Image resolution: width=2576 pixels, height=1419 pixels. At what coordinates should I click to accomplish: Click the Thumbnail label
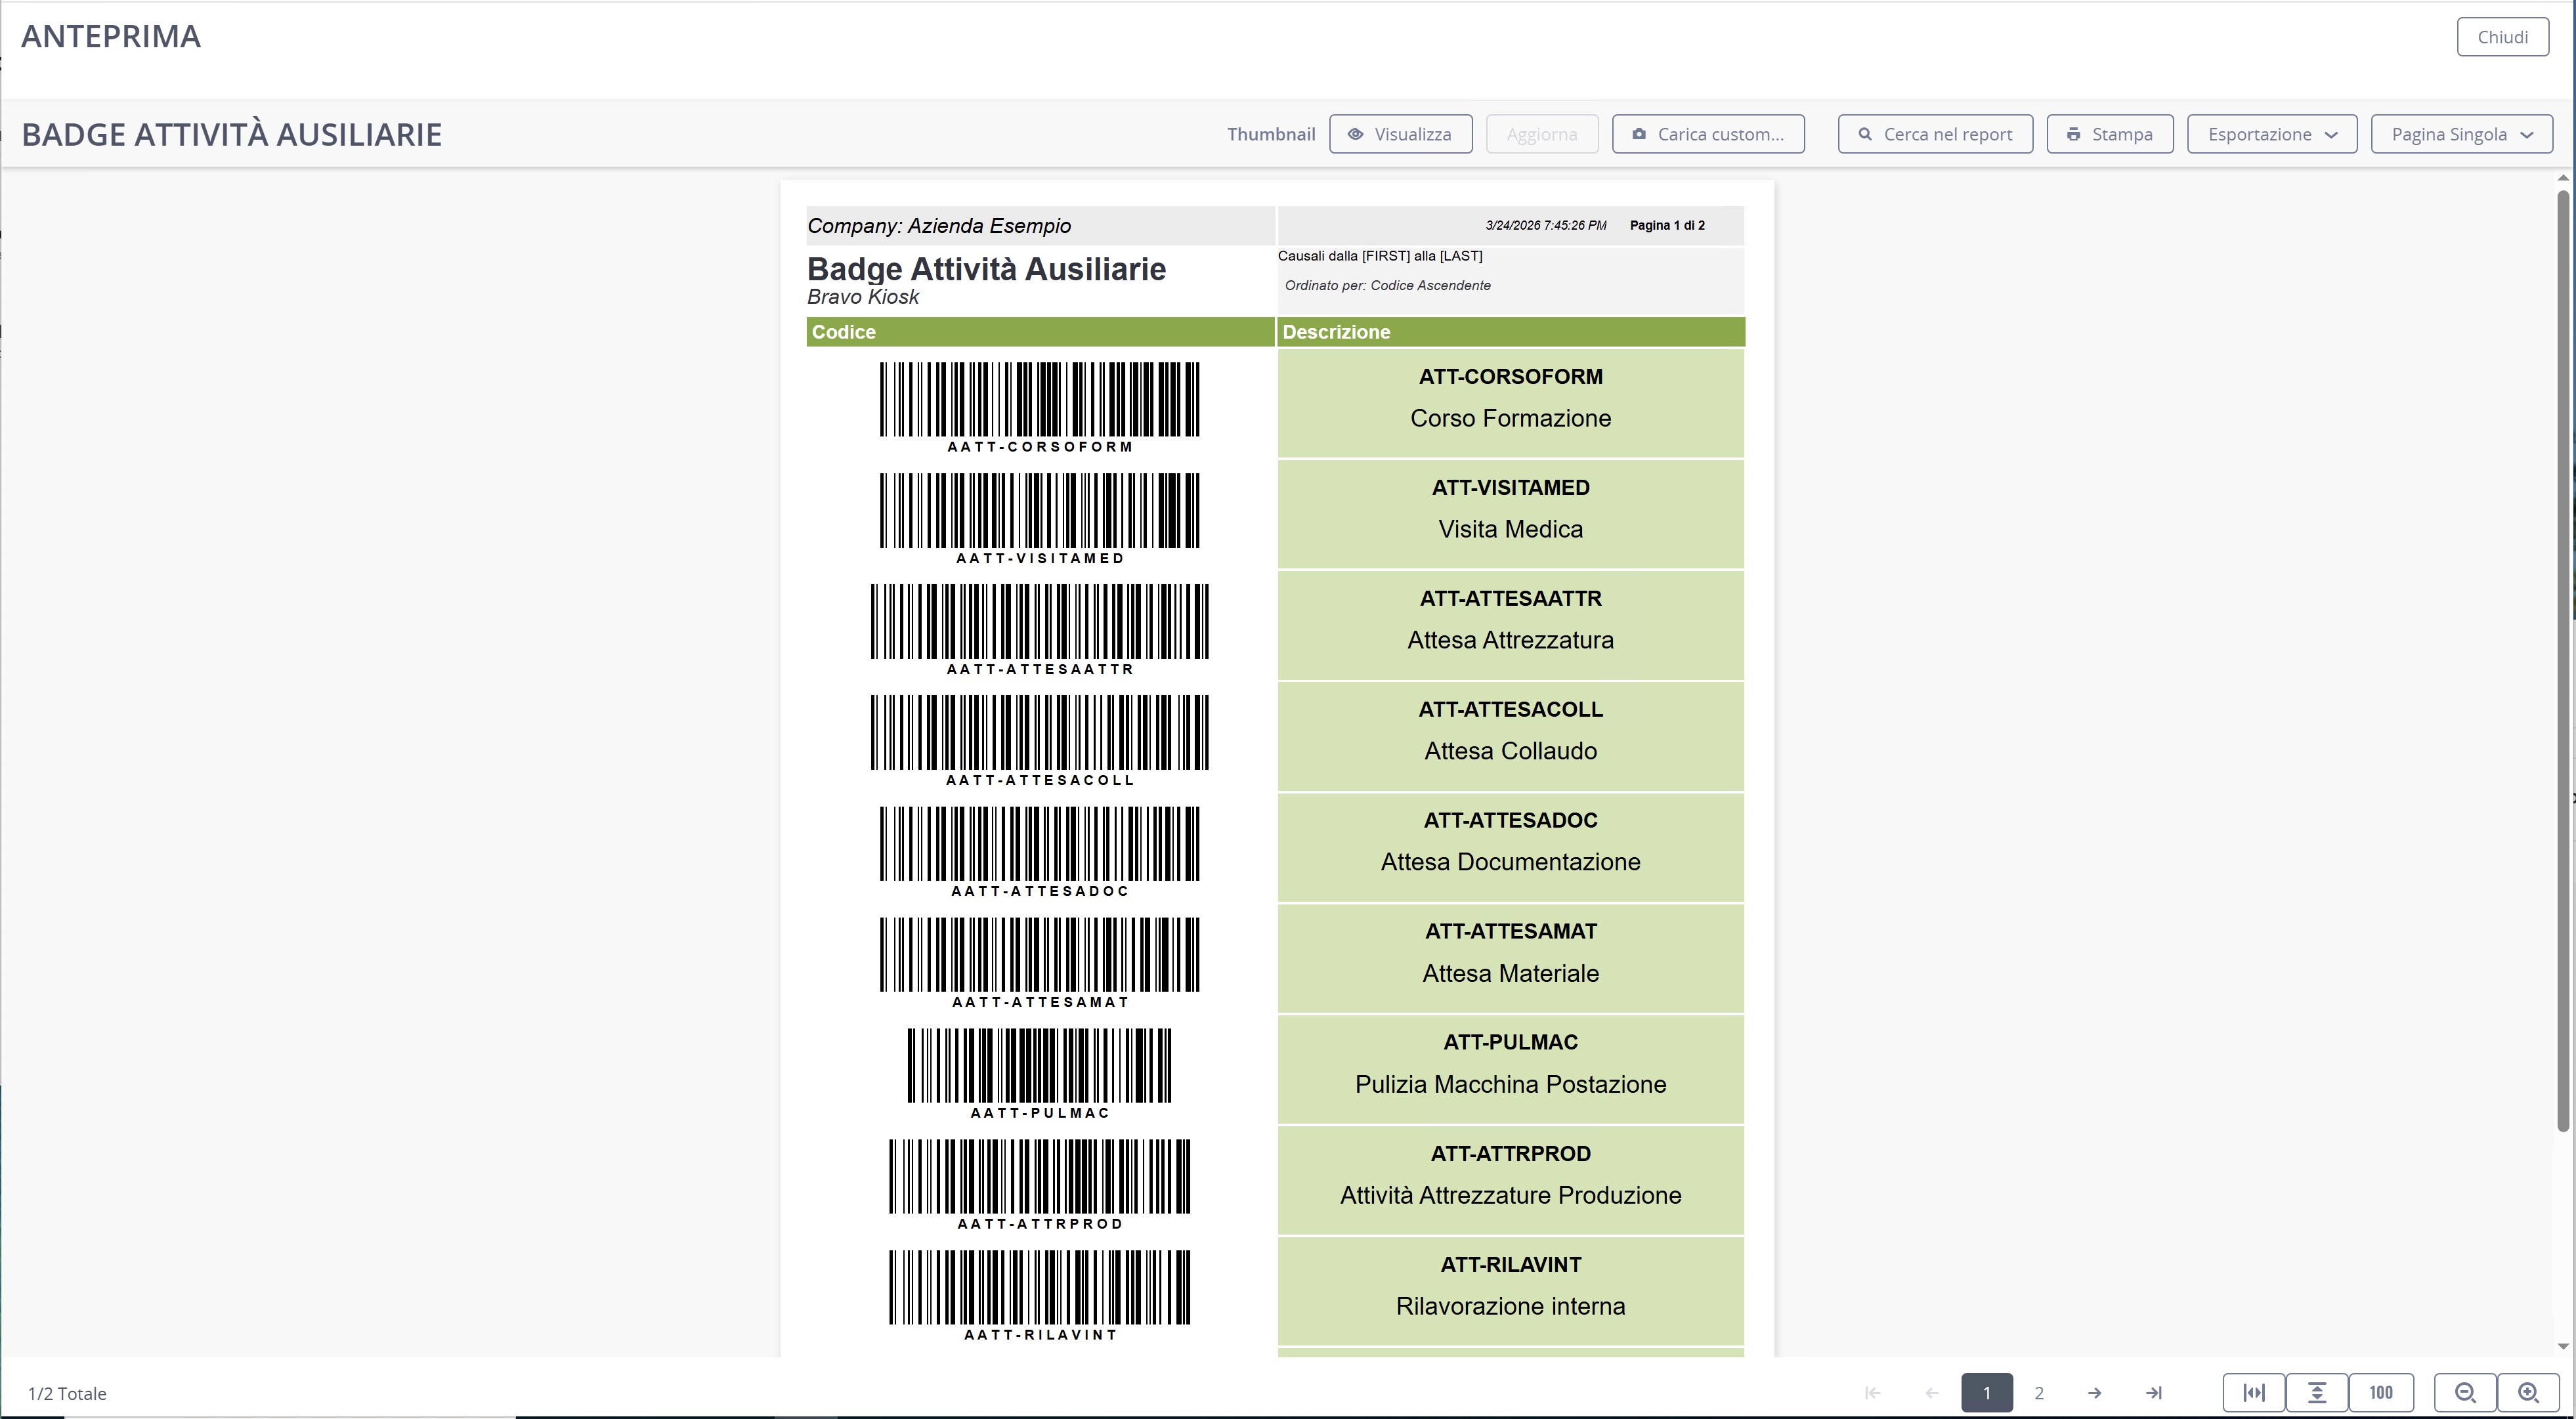tap(1271, 134)
